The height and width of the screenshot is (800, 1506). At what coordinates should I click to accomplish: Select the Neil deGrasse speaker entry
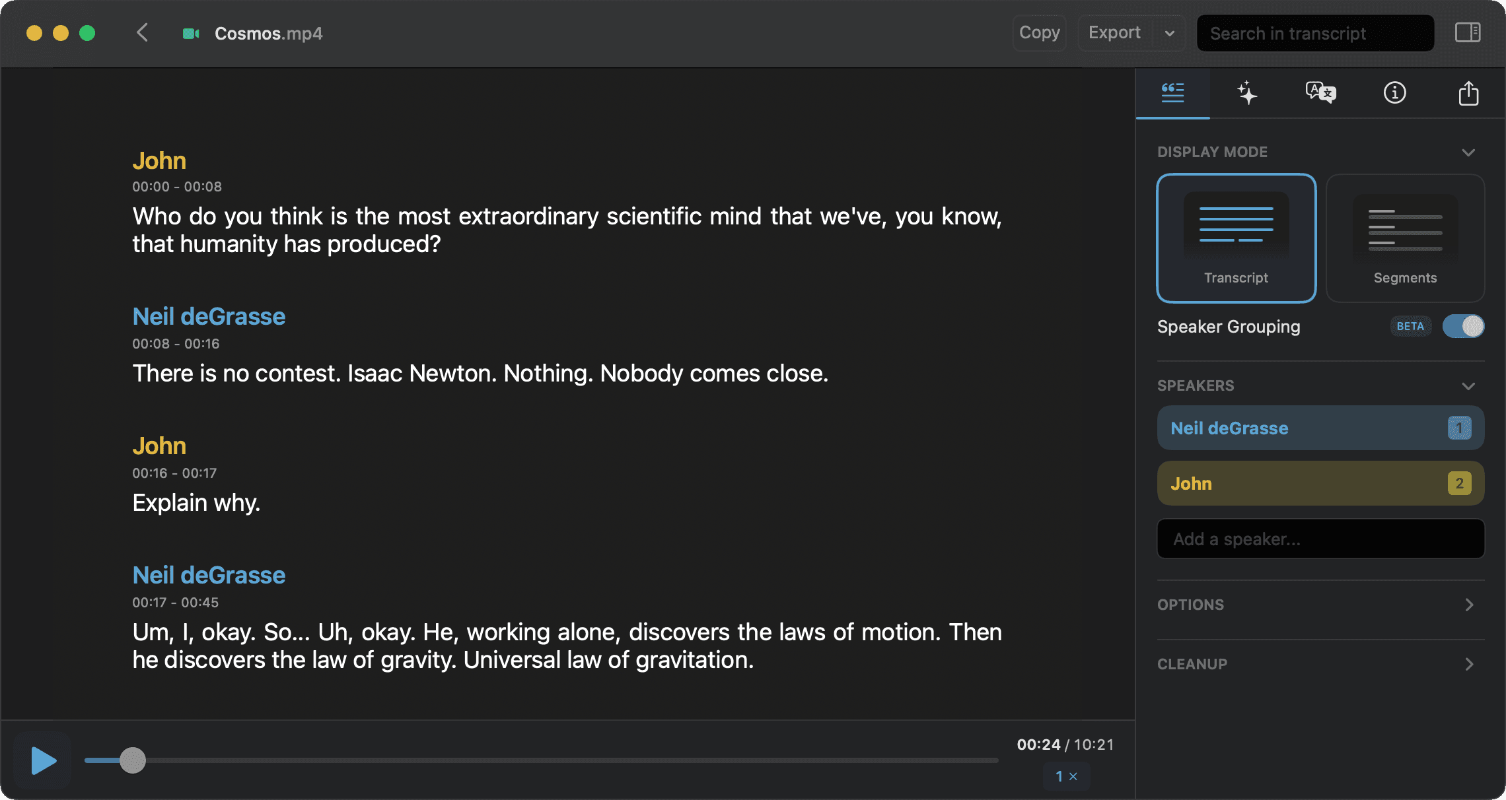coord(1321,428)
